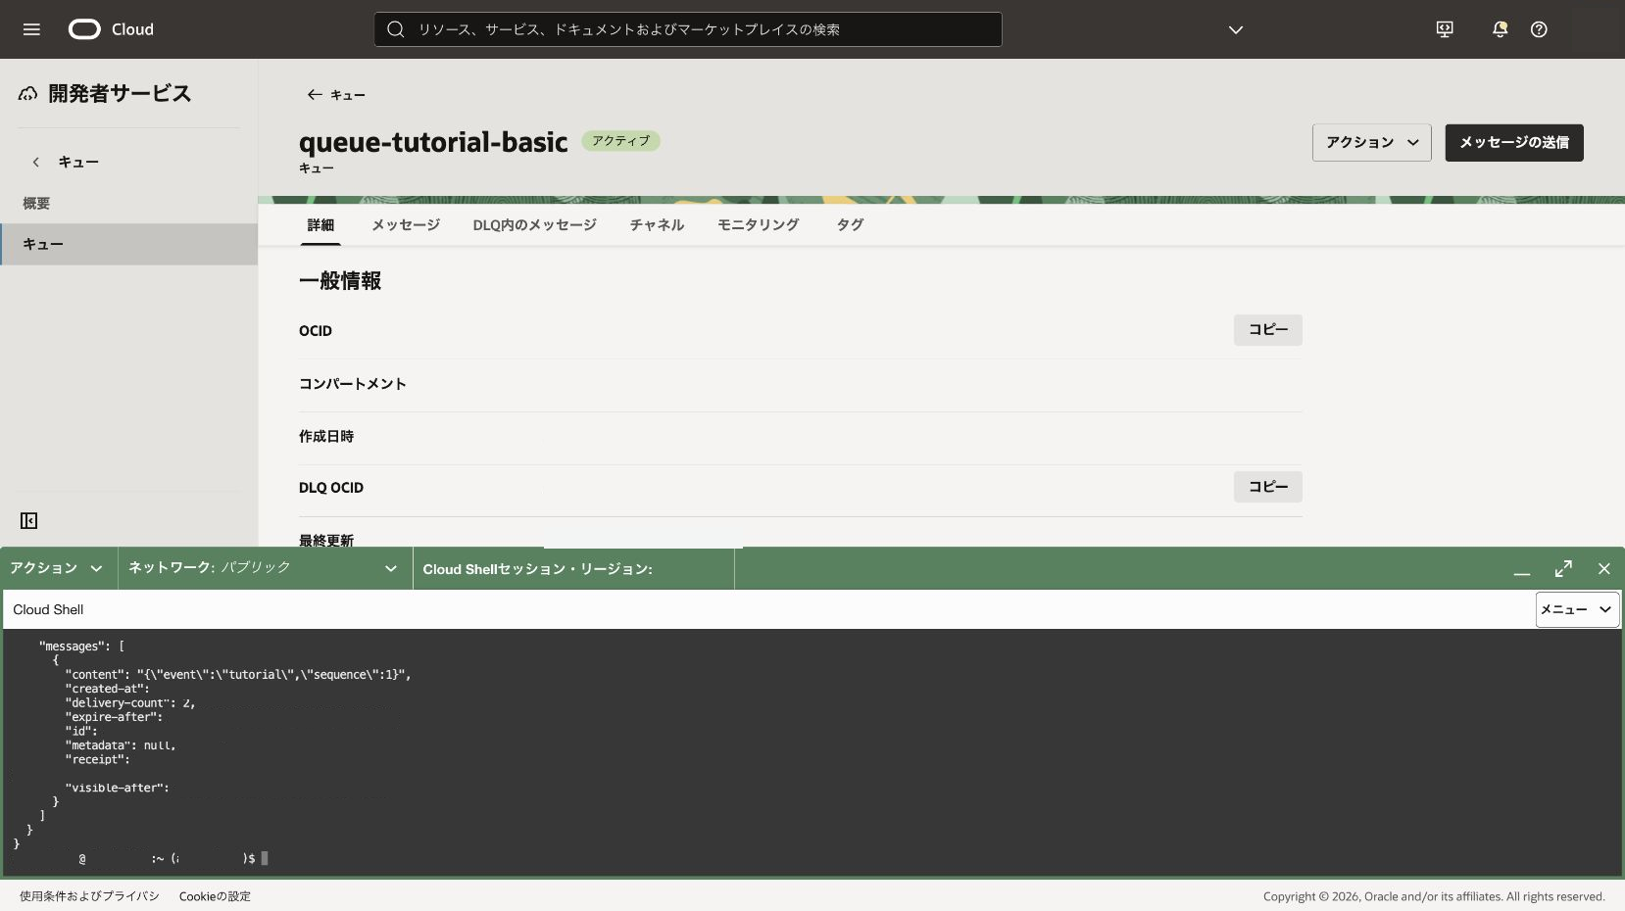This screenshot has width=1625, height=911.
Task: Copy the queue OCID
Action: click(1268, 330)
